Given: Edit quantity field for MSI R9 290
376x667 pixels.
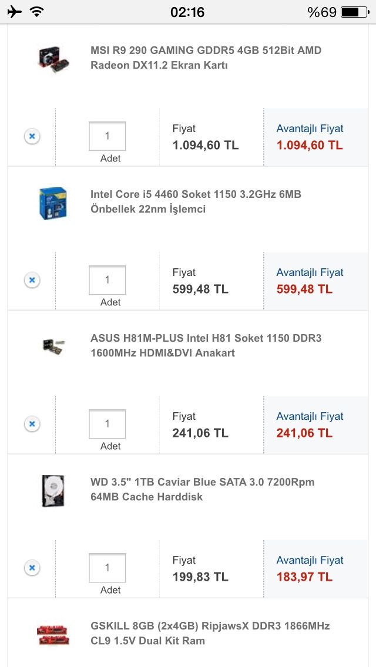Looking at the screenshot, I should point(107,136).
